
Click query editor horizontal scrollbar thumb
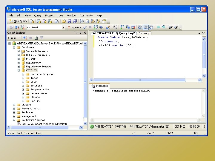click(x=139, y=80)
